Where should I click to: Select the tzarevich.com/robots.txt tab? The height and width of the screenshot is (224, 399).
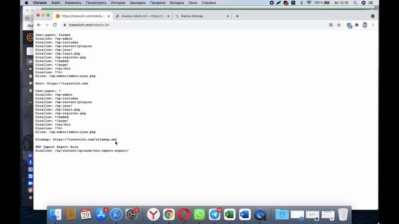[x=83, y=16]
